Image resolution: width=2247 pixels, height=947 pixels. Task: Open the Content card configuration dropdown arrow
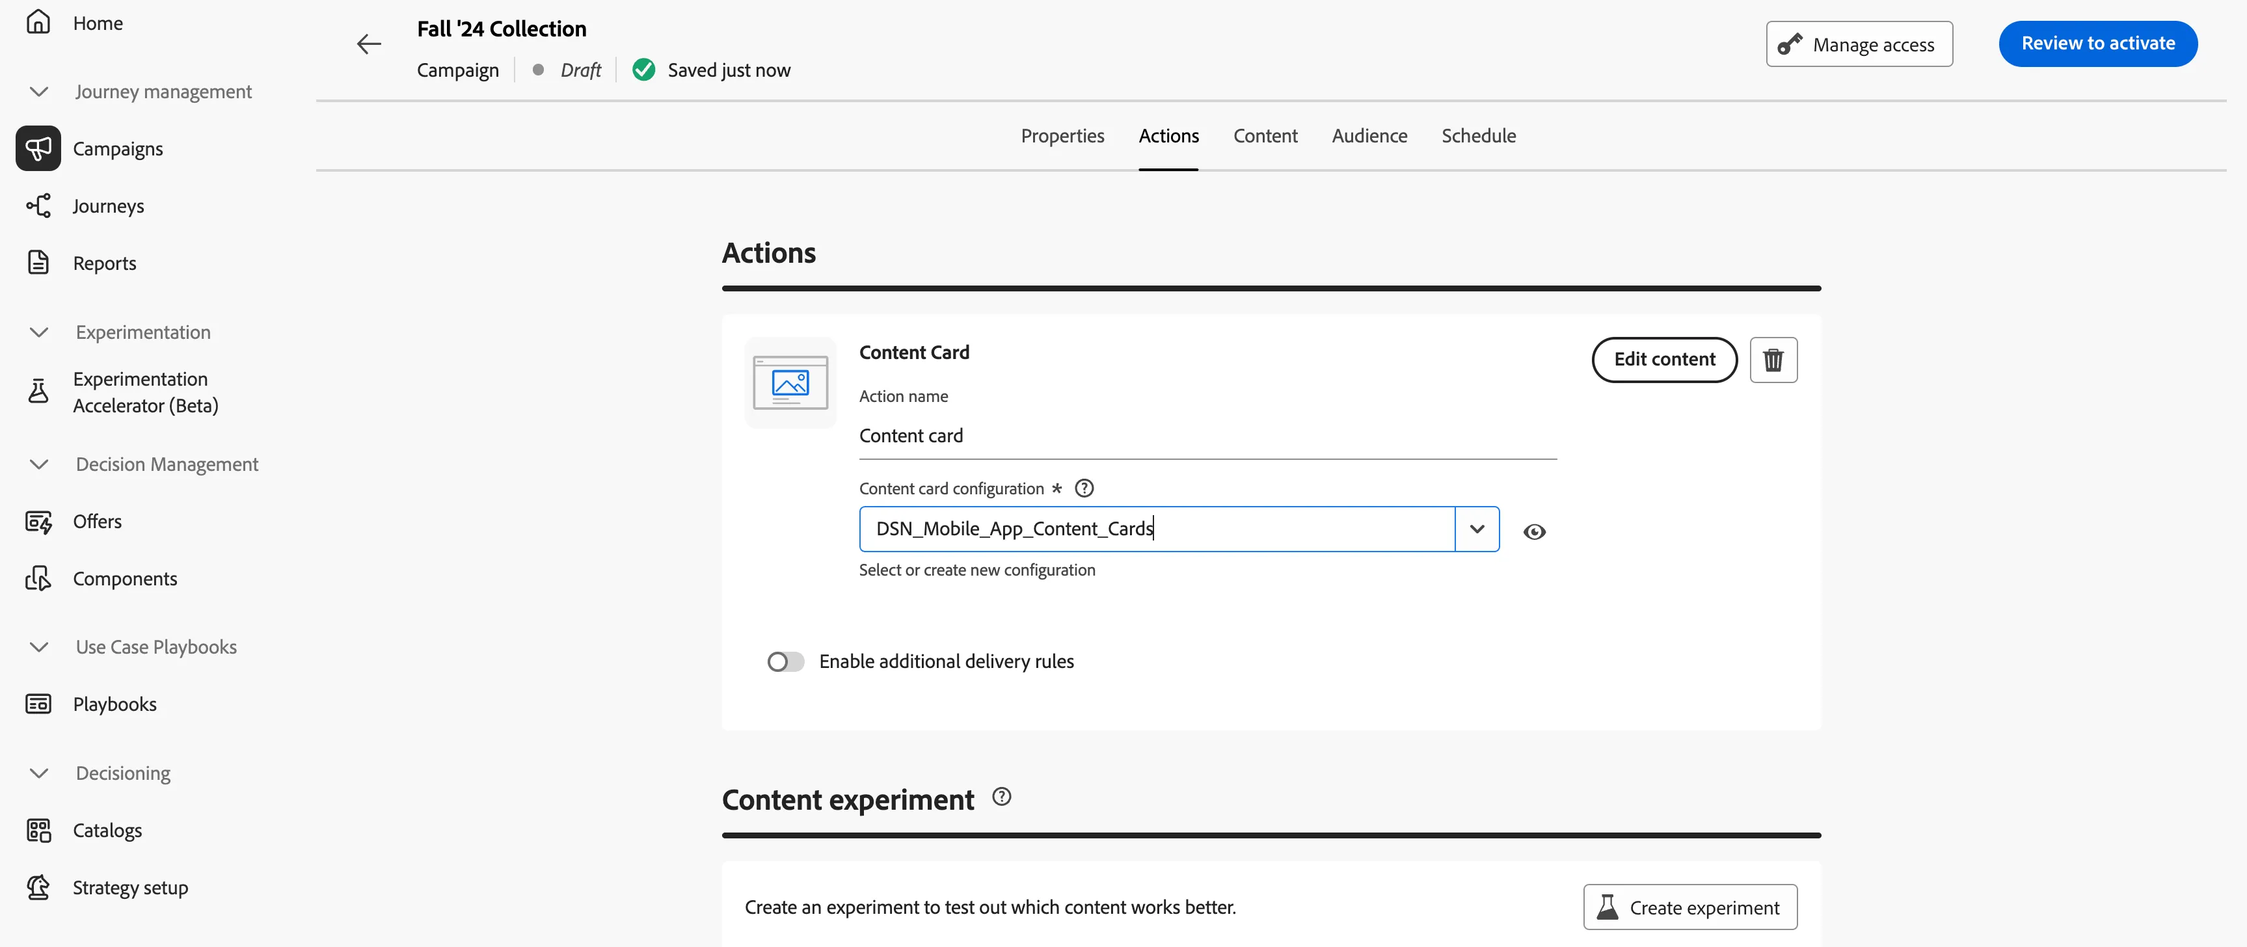1477,528
